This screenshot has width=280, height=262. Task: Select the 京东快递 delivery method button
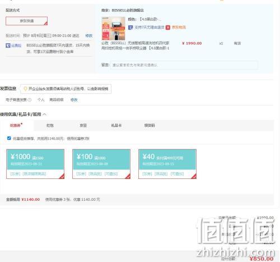point(26,21)
